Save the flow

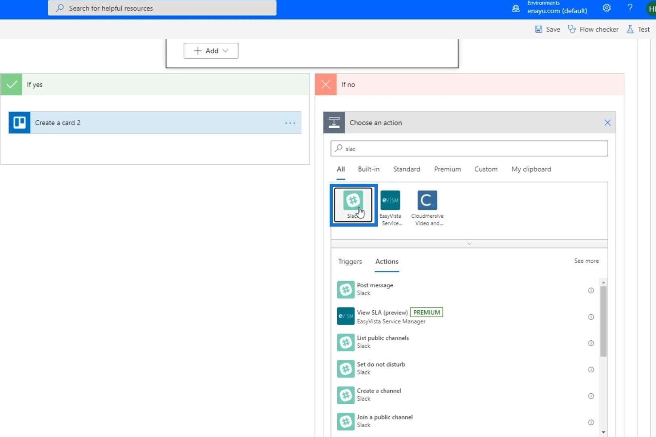click(547, 29)
